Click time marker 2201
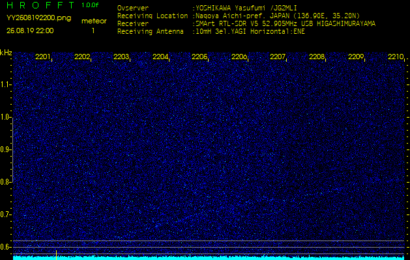The image size is (410, 260). click(42, 57)
